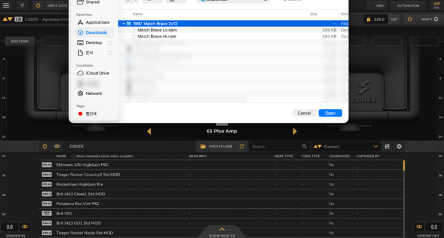Image resolution: width=444 pixels, height=238 pixels.
Task: Enable Show metadata name when available
Action: 73,156
